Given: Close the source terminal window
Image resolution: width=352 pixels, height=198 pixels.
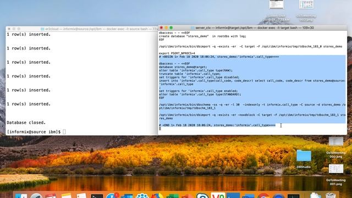Looking at the screenshot, I should 9,29.
